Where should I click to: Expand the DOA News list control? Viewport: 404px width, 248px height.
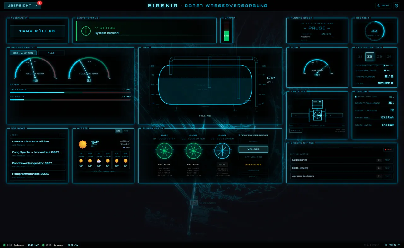click(x=62, y=135)
